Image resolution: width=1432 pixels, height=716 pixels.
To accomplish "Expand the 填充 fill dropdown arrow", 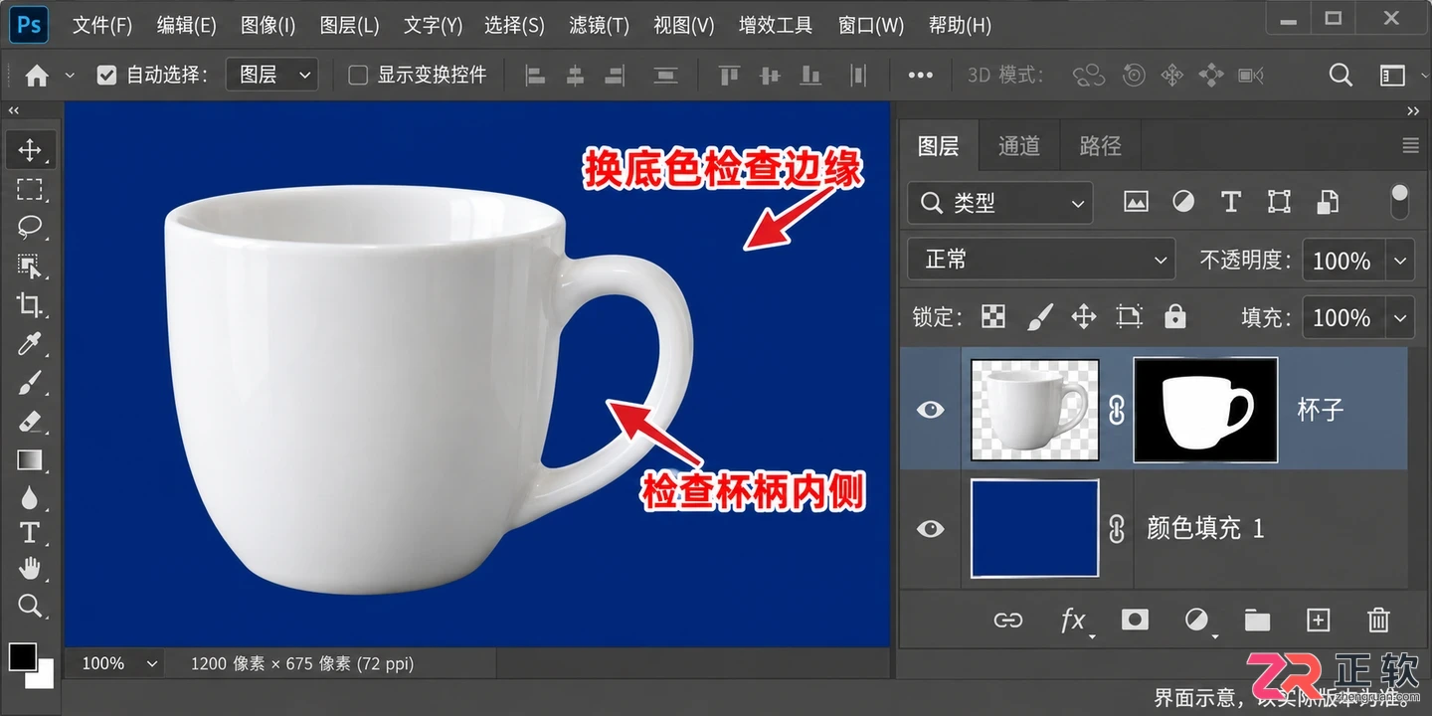I will click(x=1400, y=318).
